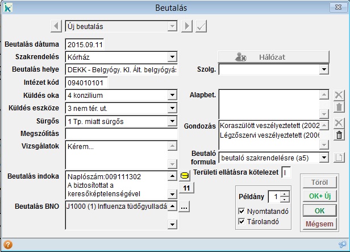Delete Gondozás entry with trash icon
This screenshot has width=350, height=252.
click(x=339, y=135)
